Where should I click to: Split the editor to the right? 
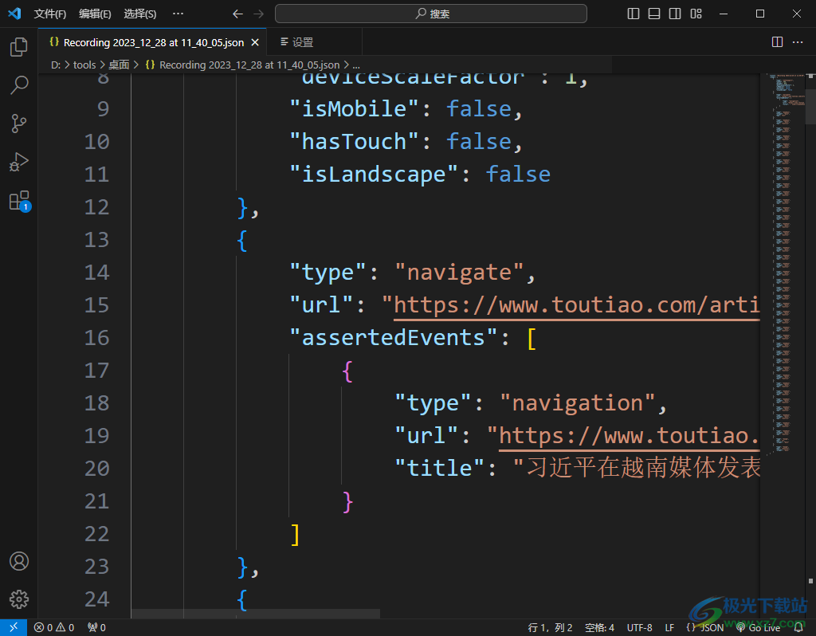coord(777,42)
